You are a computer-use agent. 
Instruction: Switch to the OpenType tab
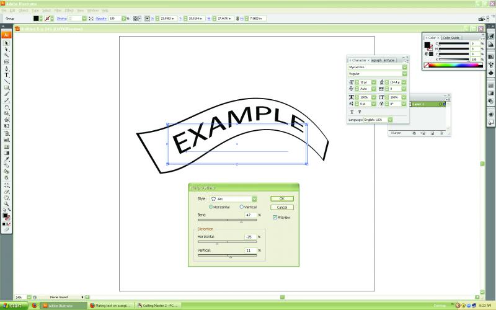(389, 60)
